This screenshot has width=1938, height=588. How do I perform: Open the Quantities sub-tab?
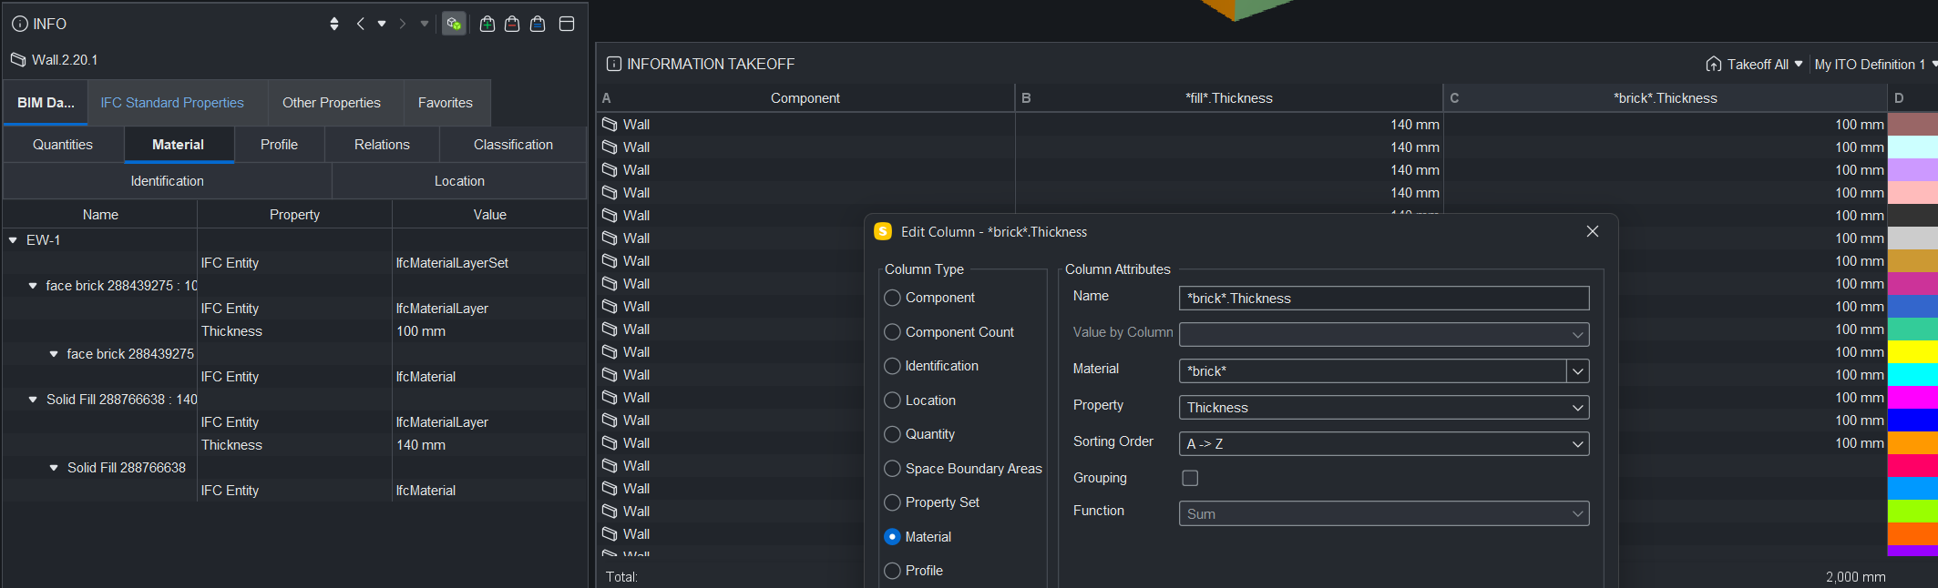coord(63,145)
